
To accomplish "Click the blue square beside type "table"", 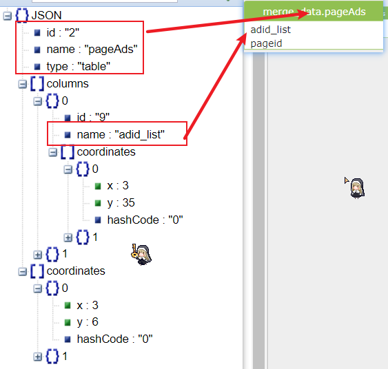I will tap(37, 67).
